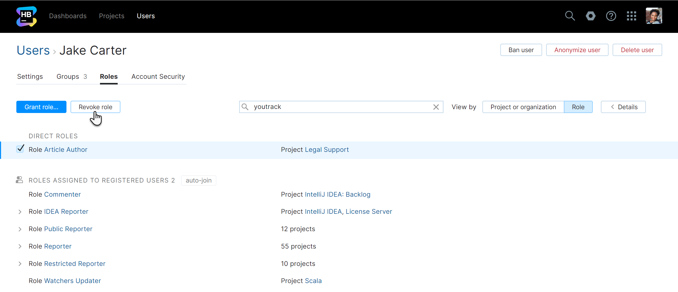
Task: Open the global search icon
Action: click(x=570, y=16)
